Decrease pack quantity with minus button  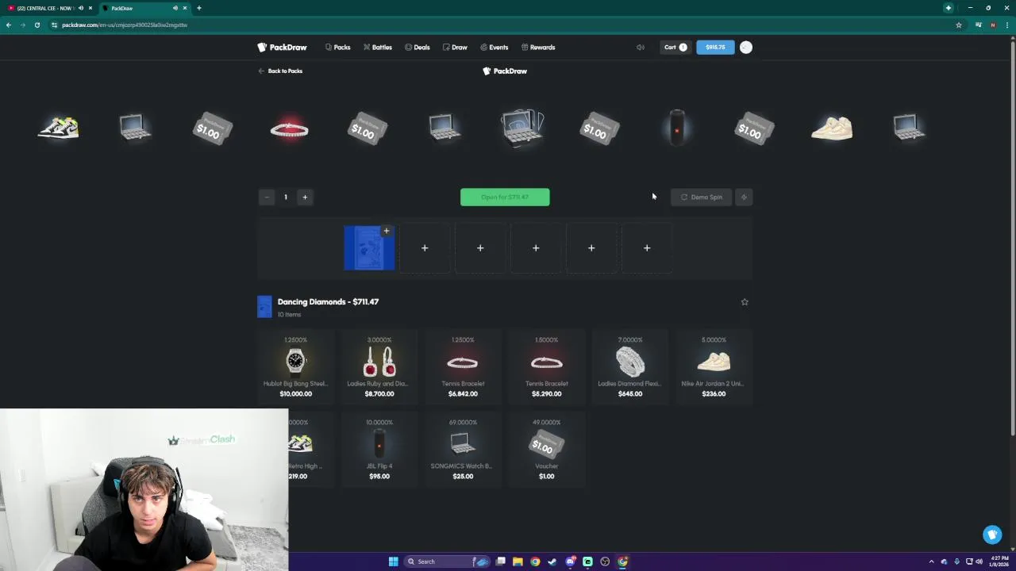[x=267, y=197]
